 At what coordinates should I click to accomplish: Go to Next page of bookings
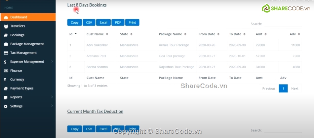point(294,88)
